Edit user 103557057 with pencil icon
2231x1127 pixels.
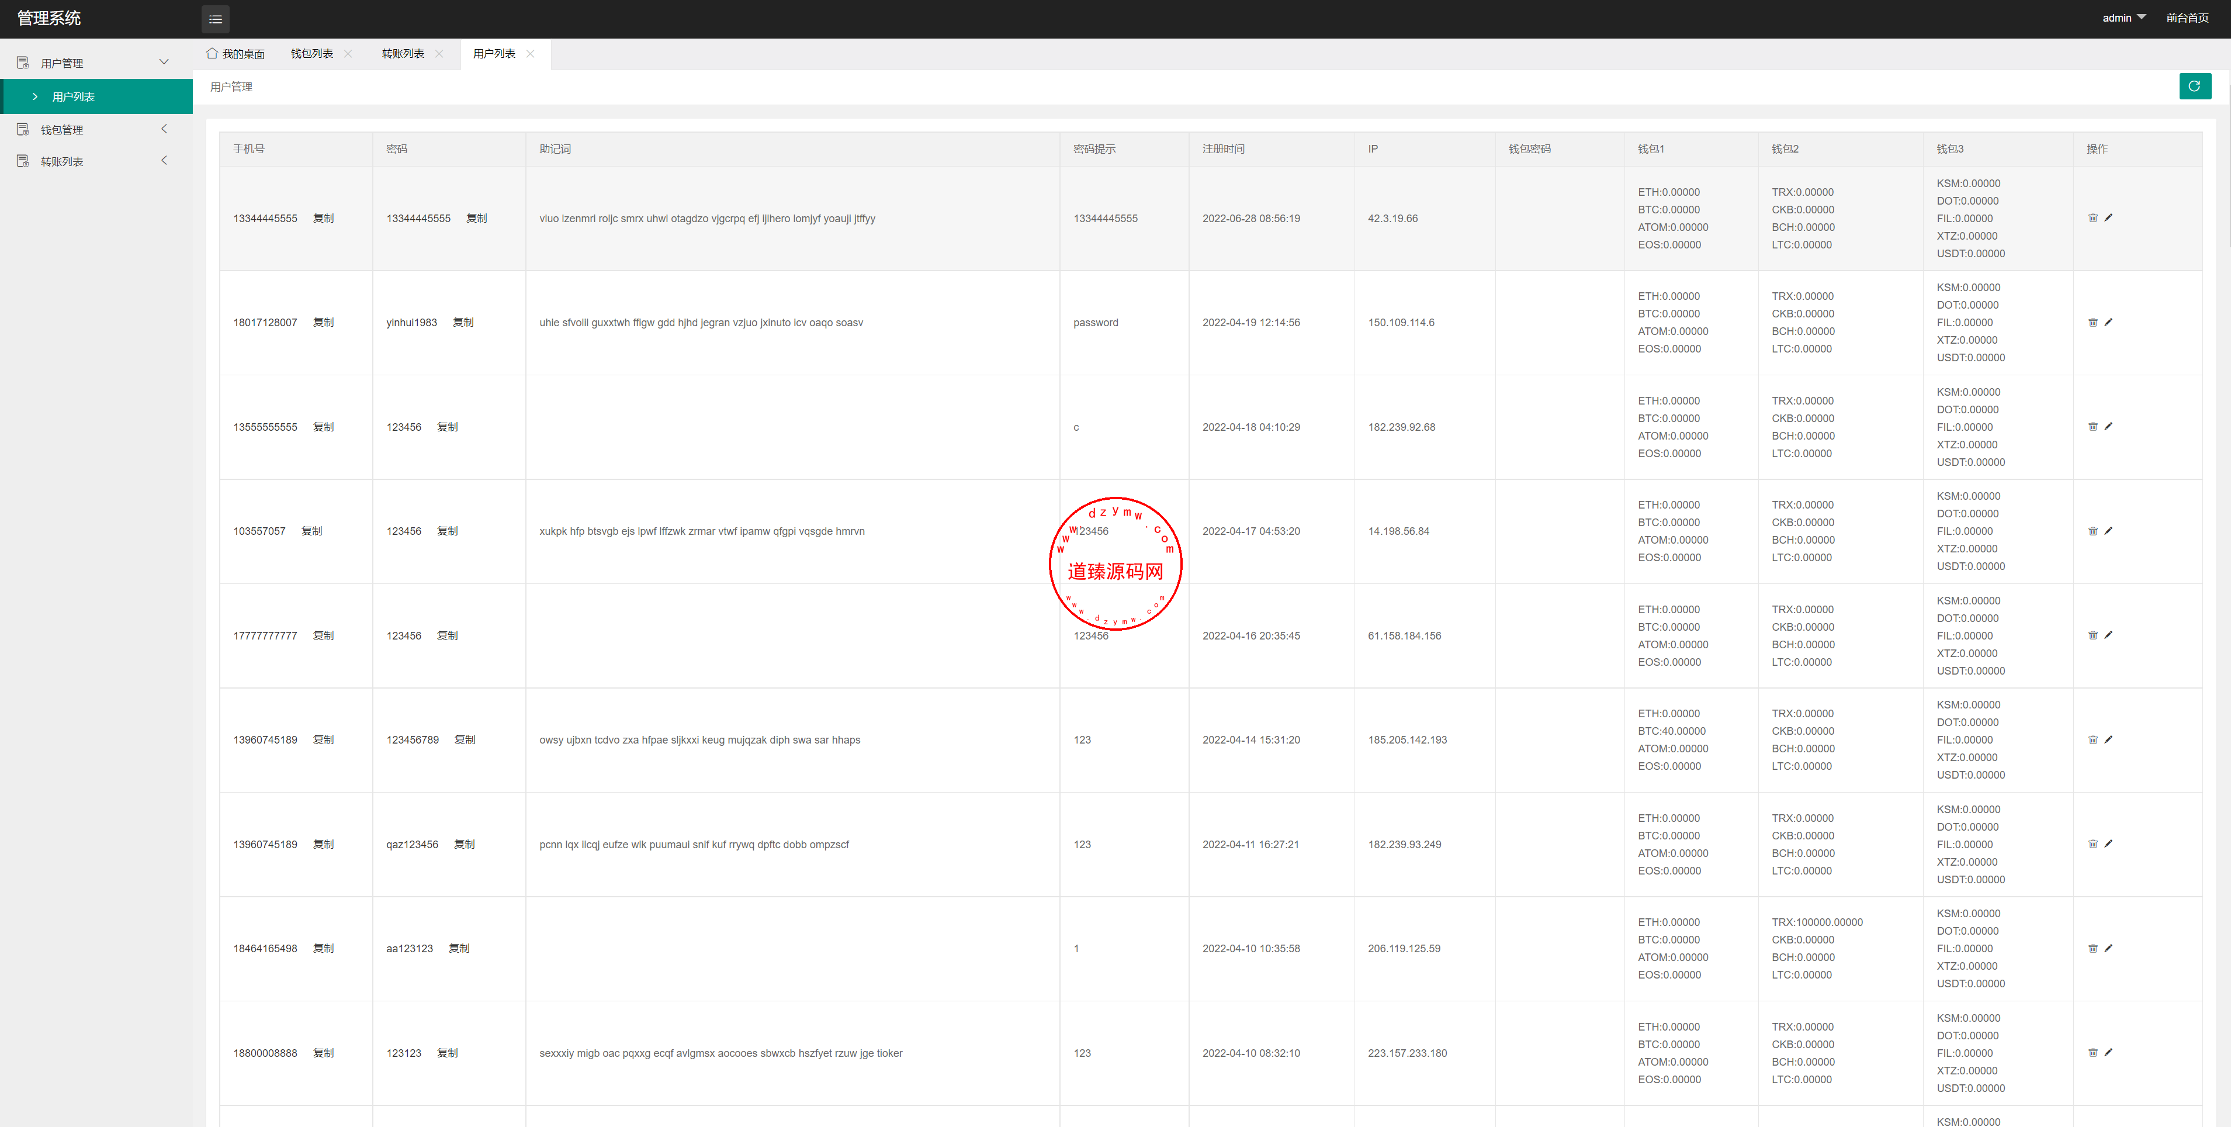tap(2108, 531)
